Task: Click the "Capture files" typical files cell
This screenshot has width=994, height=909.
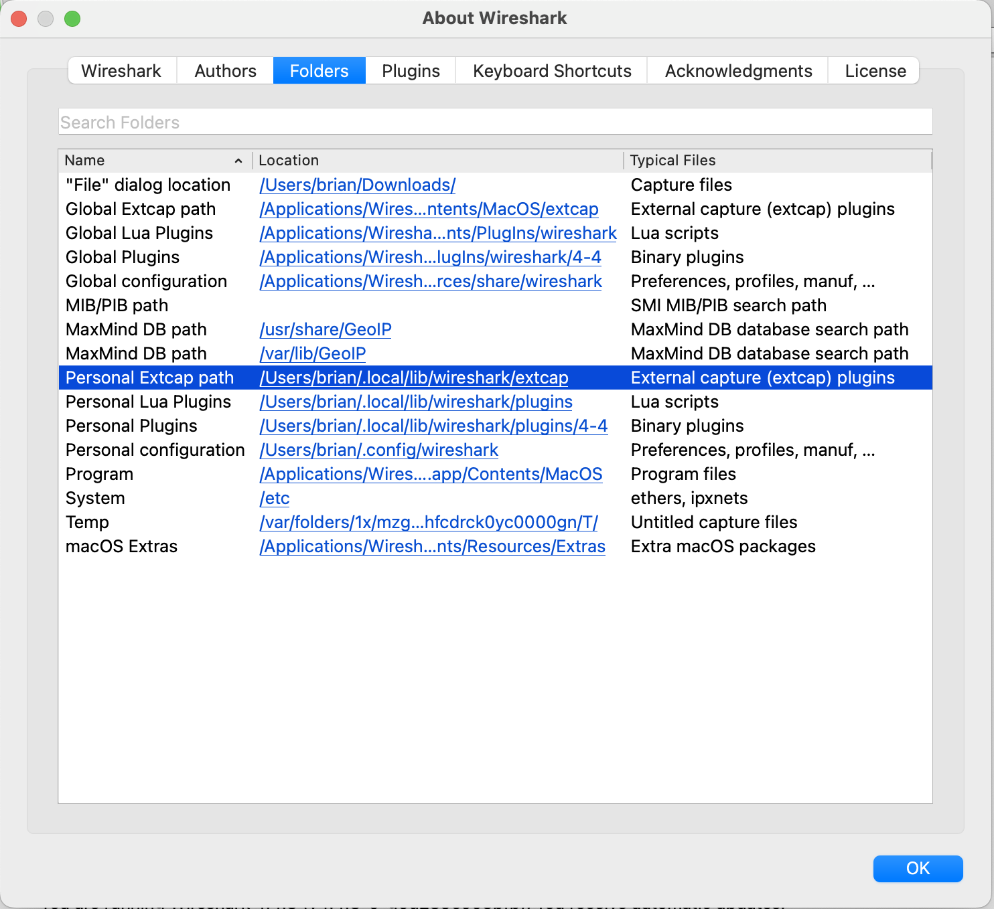Action: click(x=682, y=185)
